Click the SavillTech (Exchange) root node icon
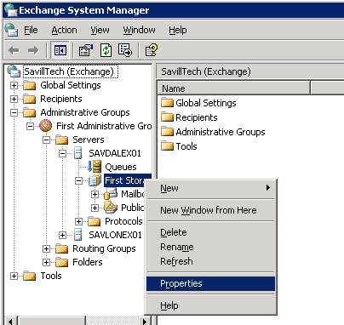344x325 pixels. click(x=14, y=71)
